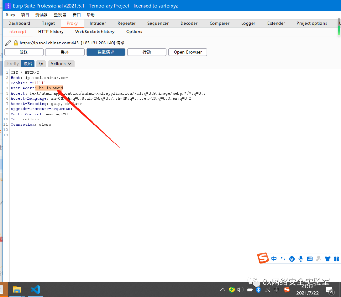Click the Sogou account avatar icon
This screenshot has height=297, width=341.
[x=319, y=259]
